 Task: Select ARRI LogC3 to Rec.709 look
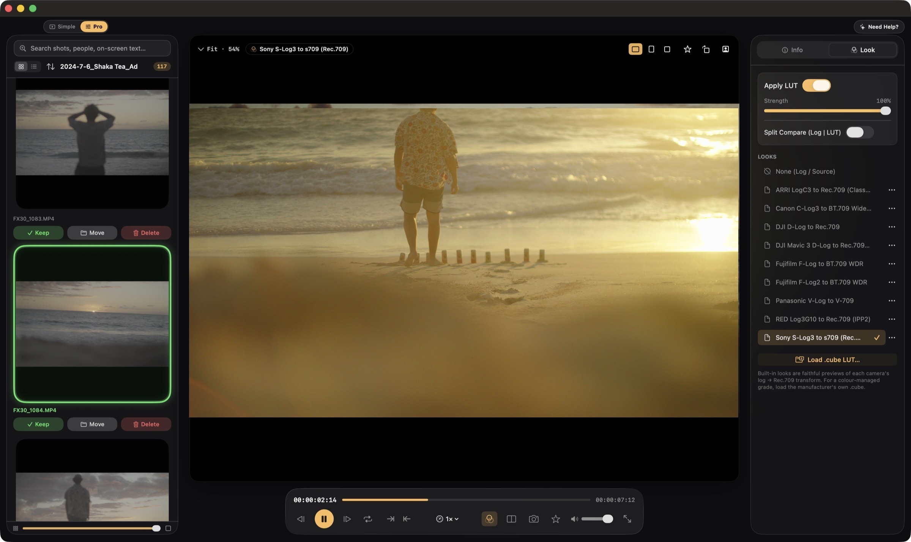[822, 190]
